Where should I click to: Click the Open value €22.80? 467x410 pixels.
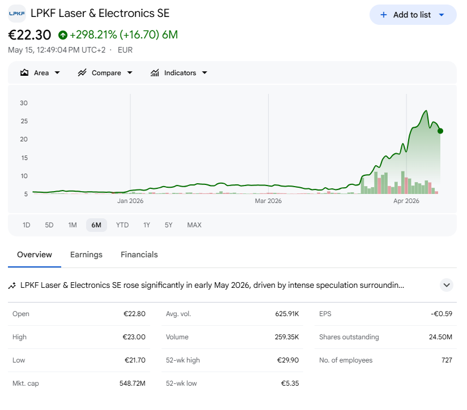click(134, 314)
